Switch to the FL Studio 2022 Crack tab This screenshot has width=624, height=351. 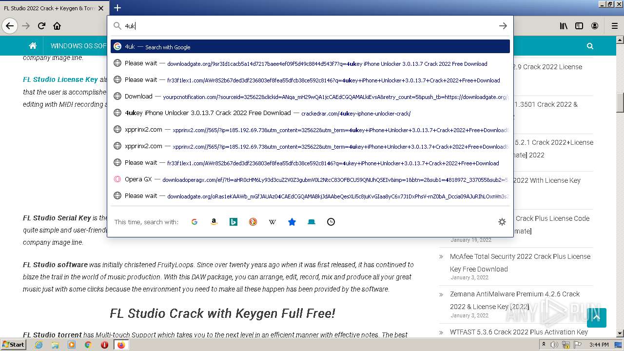(49, 8)
